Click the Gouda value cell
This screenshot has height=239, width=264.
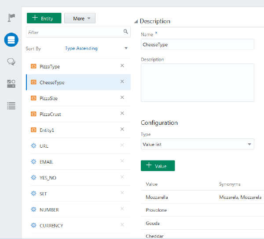tap(153, 223)
